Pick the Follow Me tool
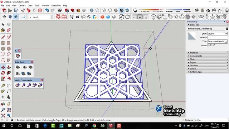 [9, 73]
